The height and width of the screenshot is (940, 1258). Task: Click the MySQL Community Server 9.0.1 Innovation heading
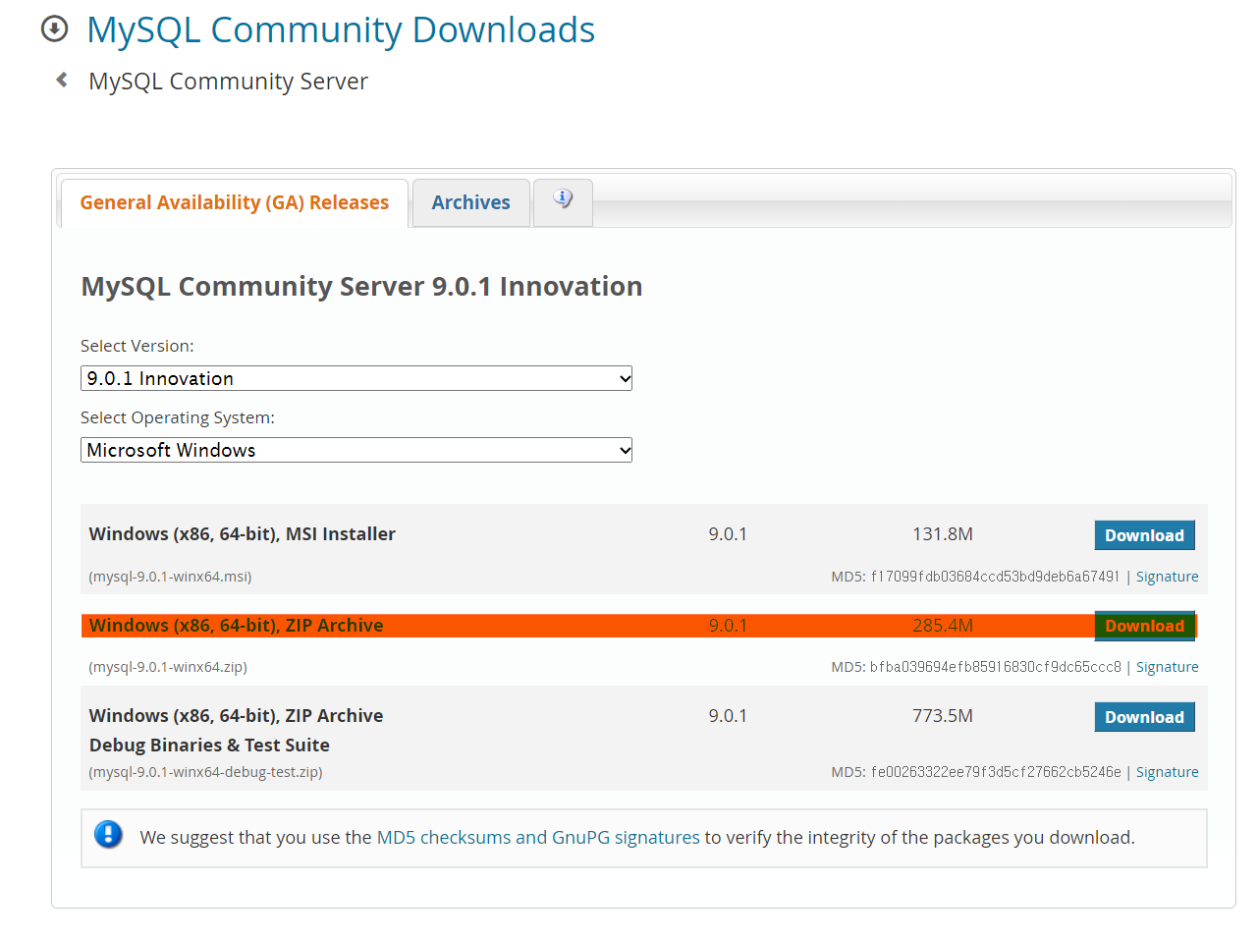(361, 286)
